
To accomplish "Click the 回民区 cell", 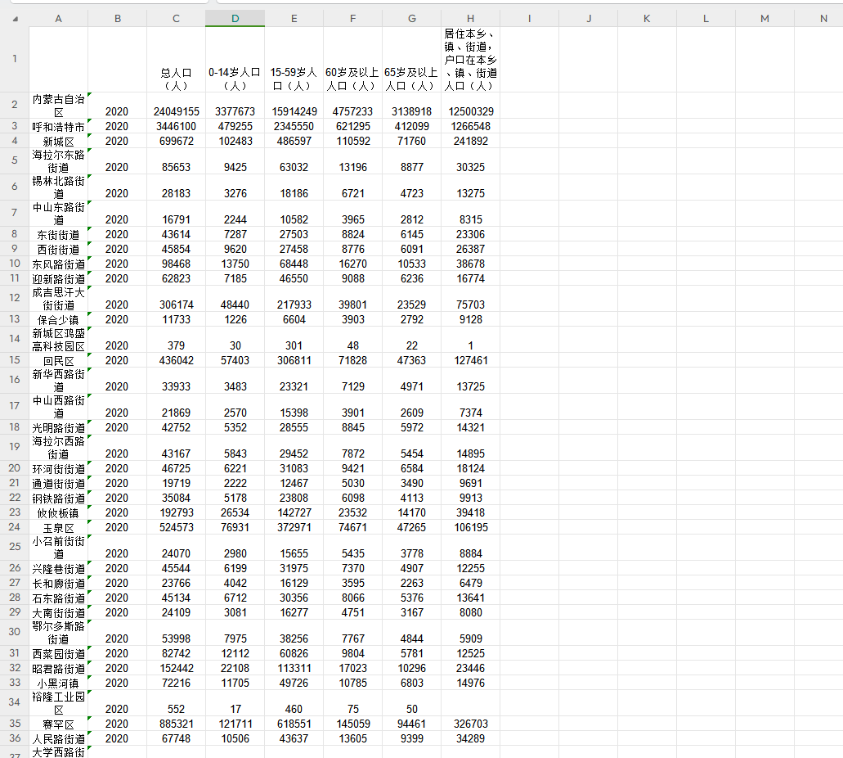I will pyautogui.click(x=58, y=361).
